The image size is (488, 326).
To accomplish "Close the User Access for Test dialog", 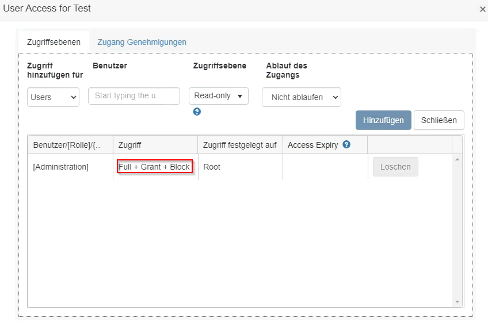I will tap(482, 9).
